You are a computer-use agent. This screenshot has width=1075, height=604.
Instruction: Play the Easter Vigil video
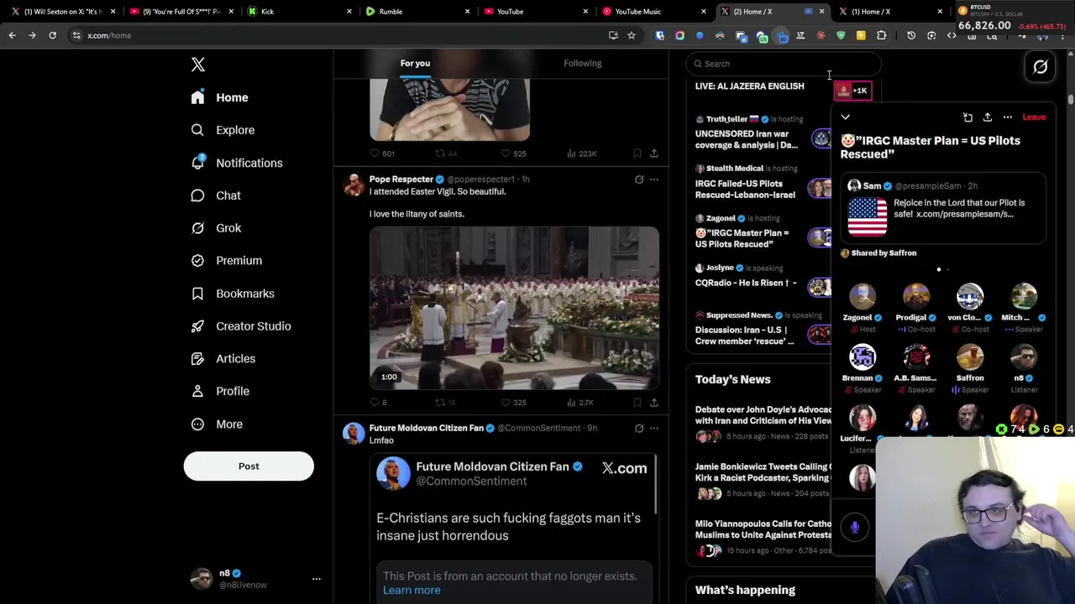[514, 308]
